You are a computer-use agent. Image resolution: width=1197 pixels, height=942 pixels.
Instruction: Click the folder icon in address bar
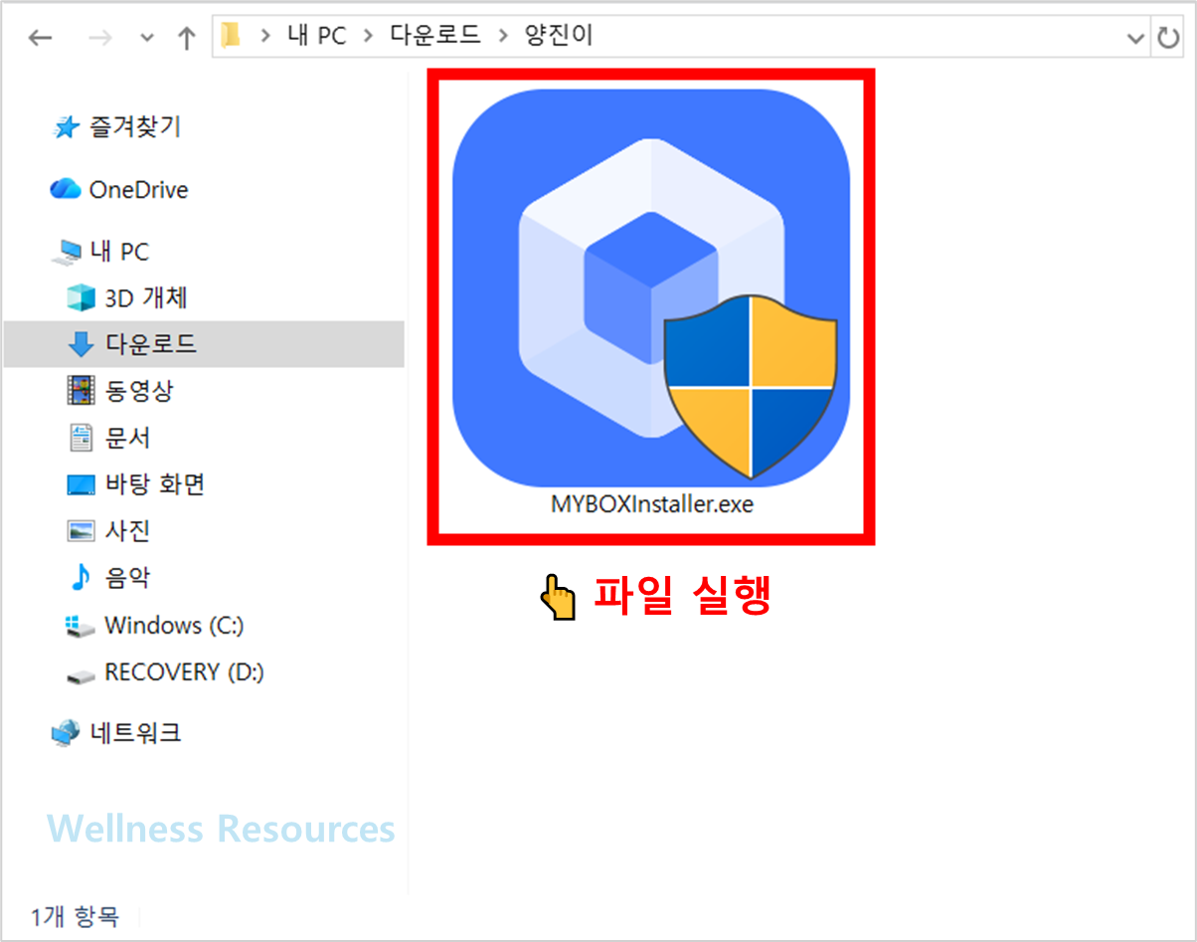(231, 37)
